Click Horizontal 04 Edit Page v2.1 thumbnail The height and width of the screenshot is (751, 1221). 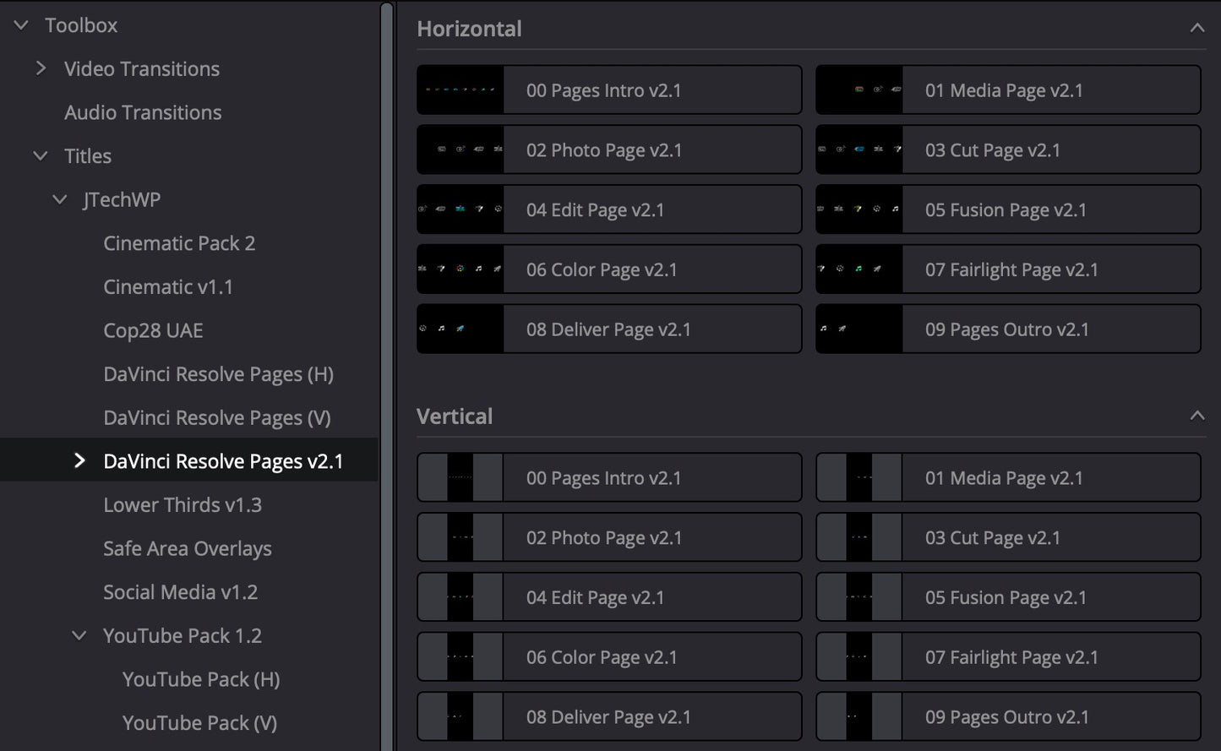(x=461, y=210)
